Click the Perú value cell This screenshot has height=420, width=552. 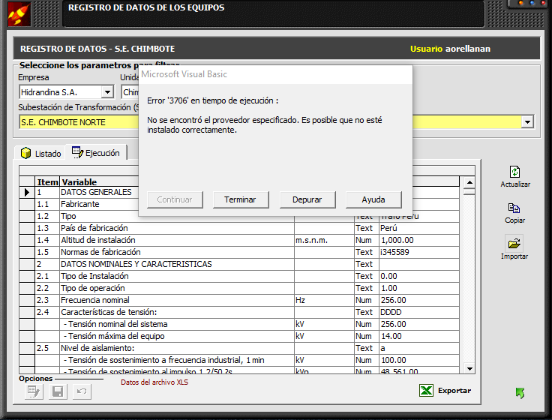[419, 228]
